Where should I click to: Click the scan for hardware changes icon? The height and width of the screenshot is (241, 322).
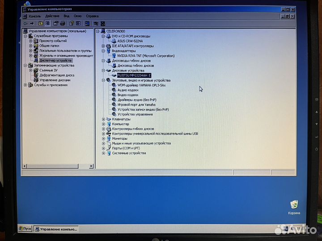point(87,24)
